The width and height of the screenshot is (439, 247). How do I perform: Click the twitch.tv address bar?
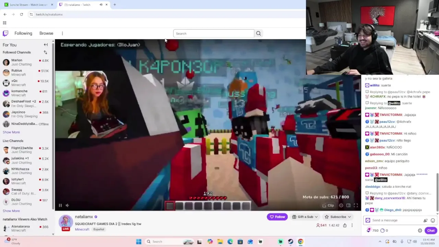point(165,14)
